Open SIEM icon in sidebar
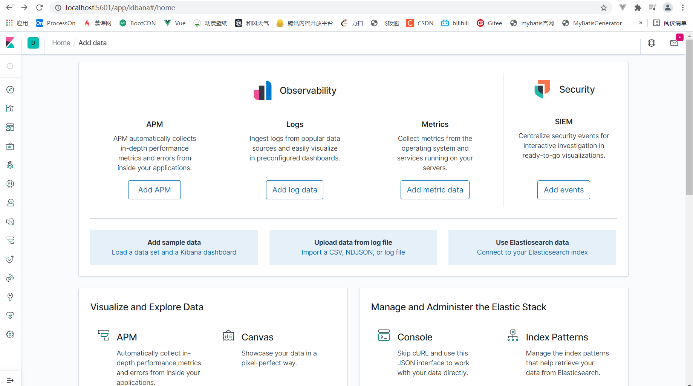 click(10, 278)
